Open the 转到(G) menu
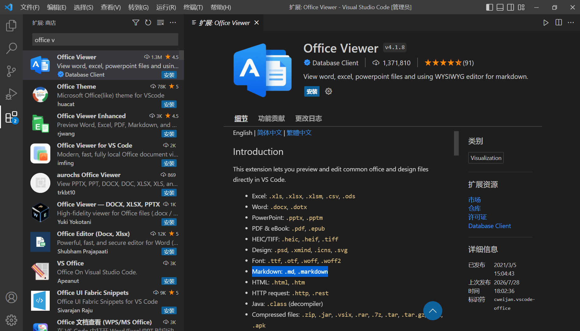The height and width of the screenshot is (331, 580). pos(138,7)
